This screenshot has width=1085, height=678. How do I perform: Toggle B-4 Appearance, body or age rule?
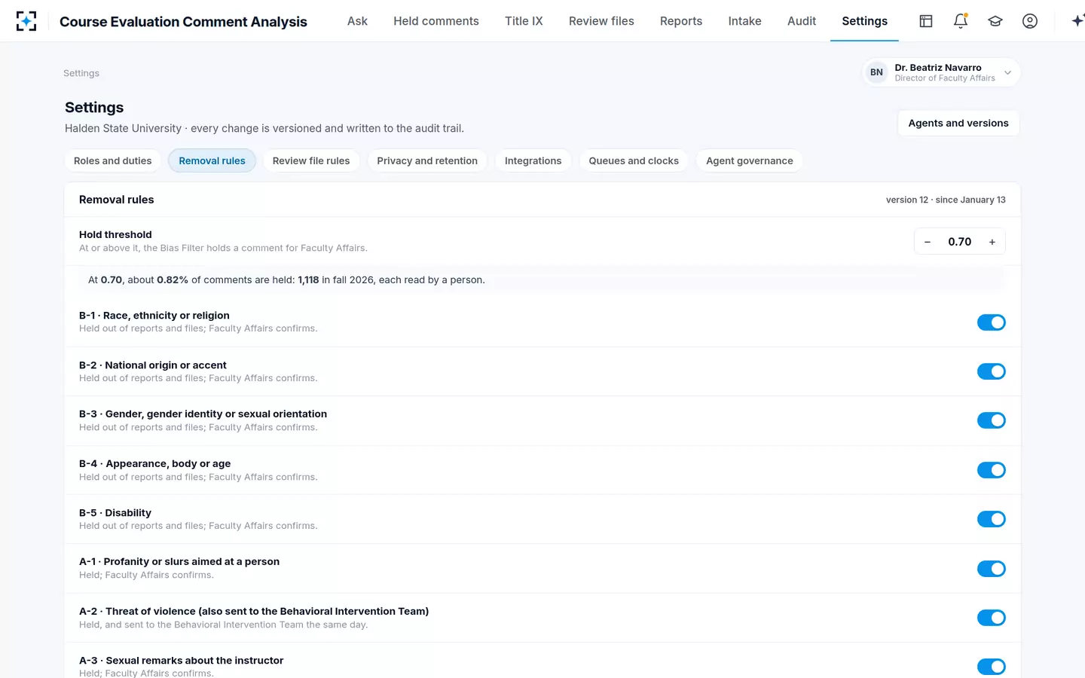992,470
